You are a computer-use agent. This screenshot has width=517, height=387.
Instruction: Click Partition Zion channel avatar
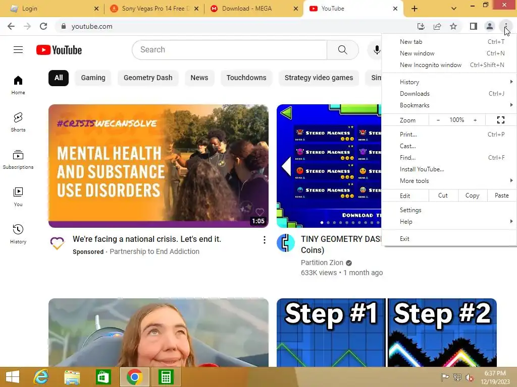pyautogui.click(x=286, y=243)
